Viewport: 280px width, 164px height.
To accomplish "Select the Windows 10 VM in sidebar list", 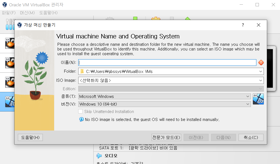I will (7, 102).
